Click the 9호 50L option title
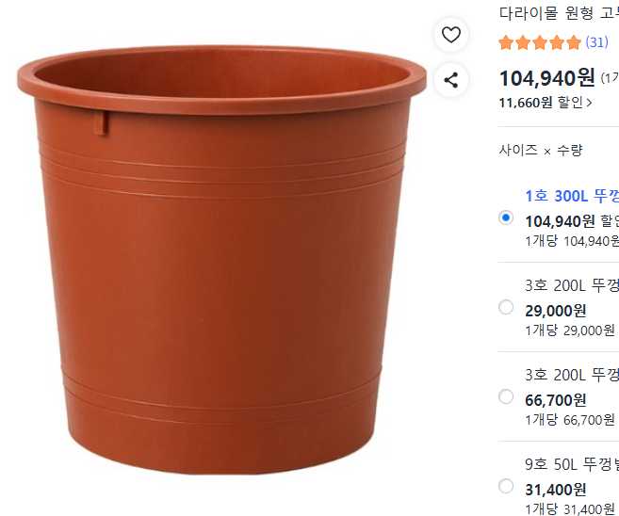This screenshot has width=619, height=516. [572, 464]
